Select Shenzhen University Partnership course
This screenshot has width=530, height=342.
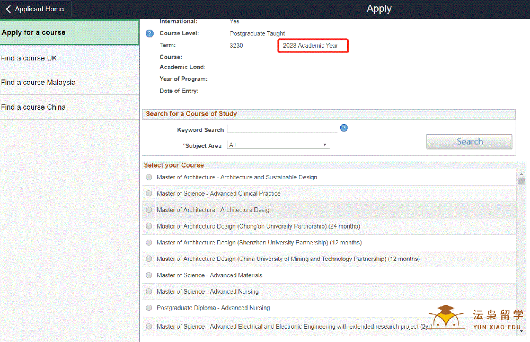149,242
